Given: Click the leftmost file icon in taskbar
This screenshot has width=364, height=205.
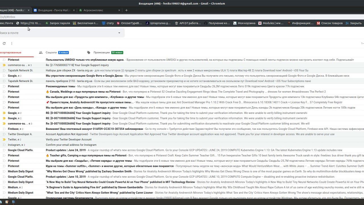Looking at the screenshot, I should tap(1, 202).
